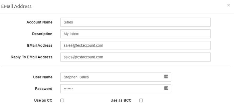Select the EMail Address input field
Viewport: 234px width, 109px height.
click(x=135, y=45)
